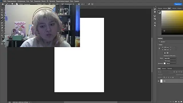
Task: Open the Фильтр menu
Action: pyautogui.click(x=43, y=1)
